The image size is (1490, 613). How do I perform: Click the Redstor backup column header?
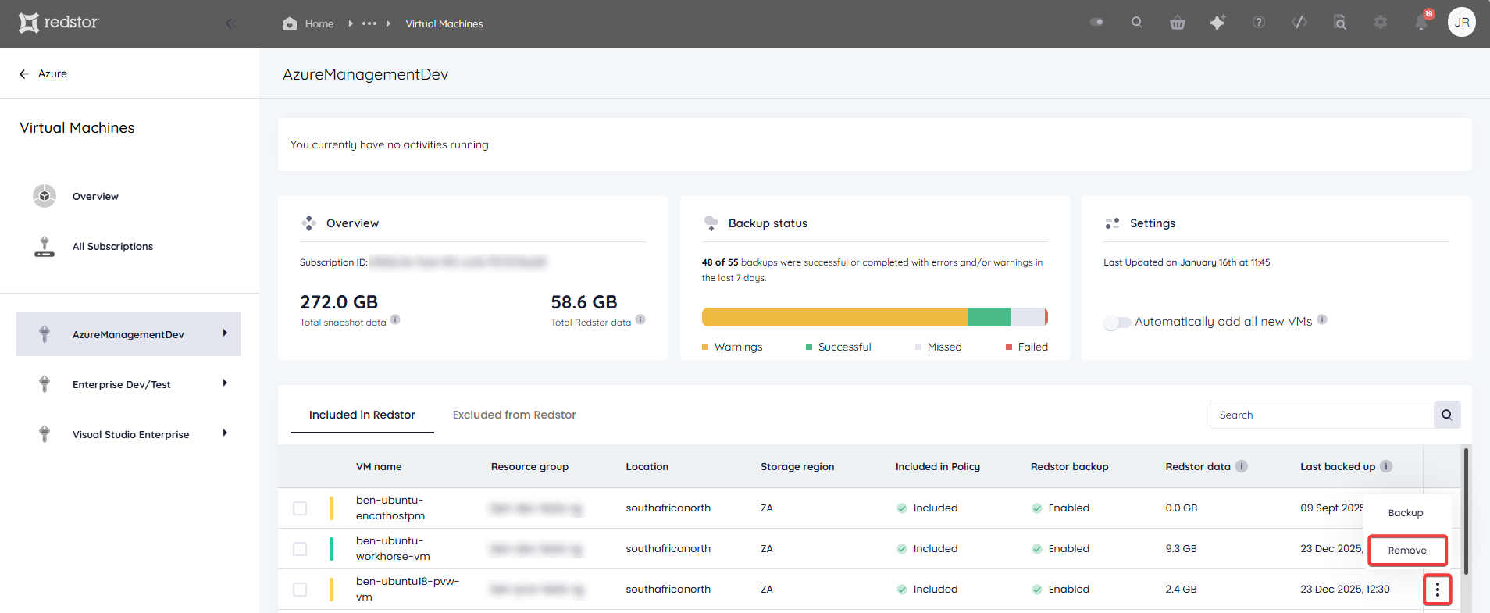1069,467
